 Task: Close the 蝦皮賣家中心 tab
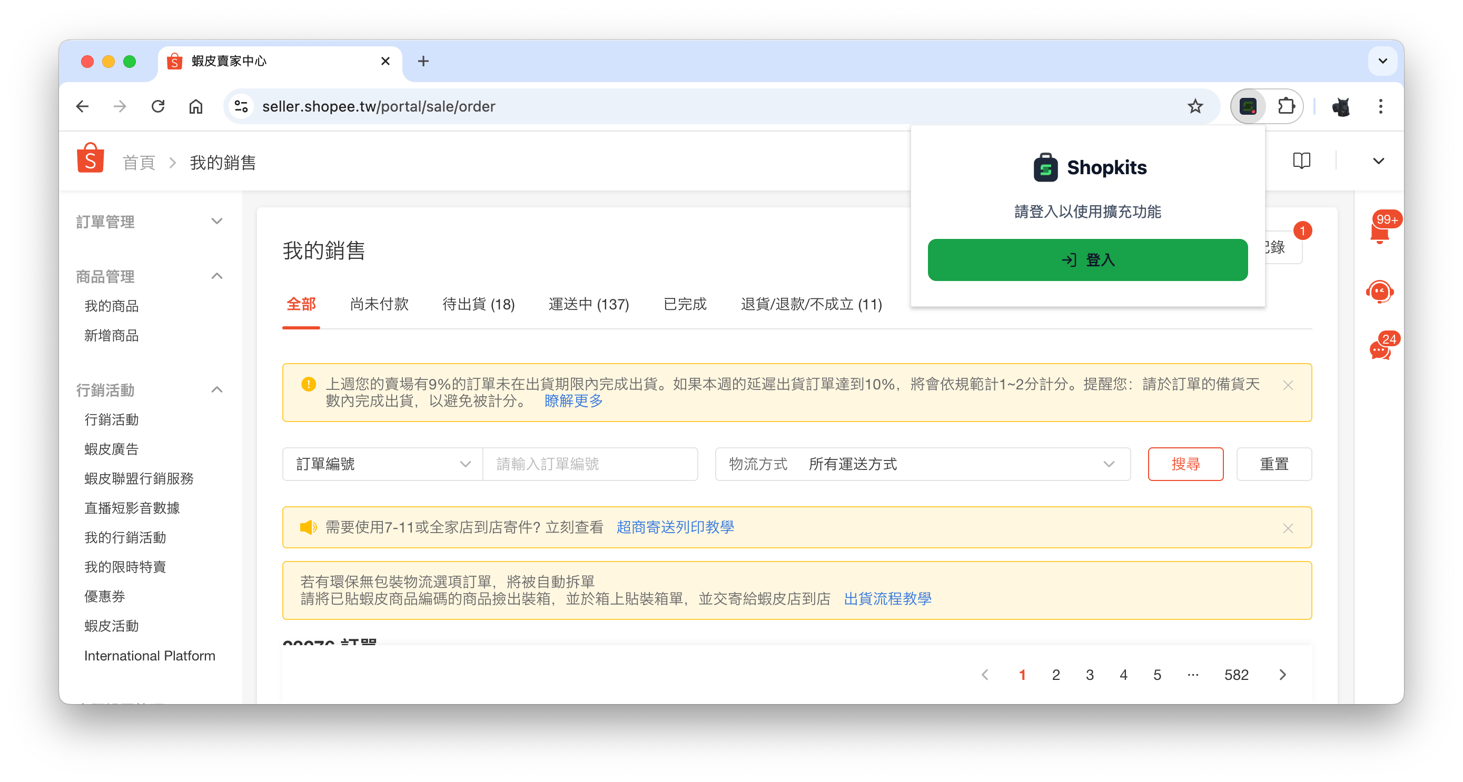pos(385,61)
